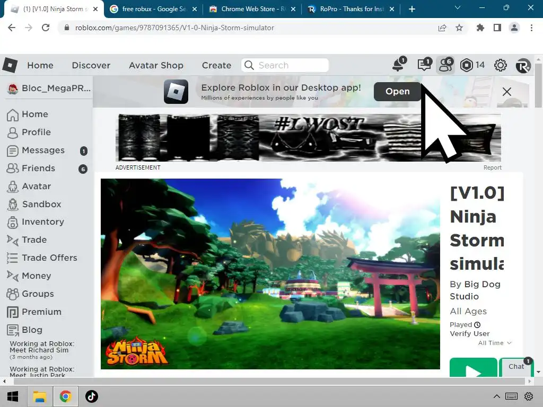Toggle the Chrome side panel icon

pos(497,28)
